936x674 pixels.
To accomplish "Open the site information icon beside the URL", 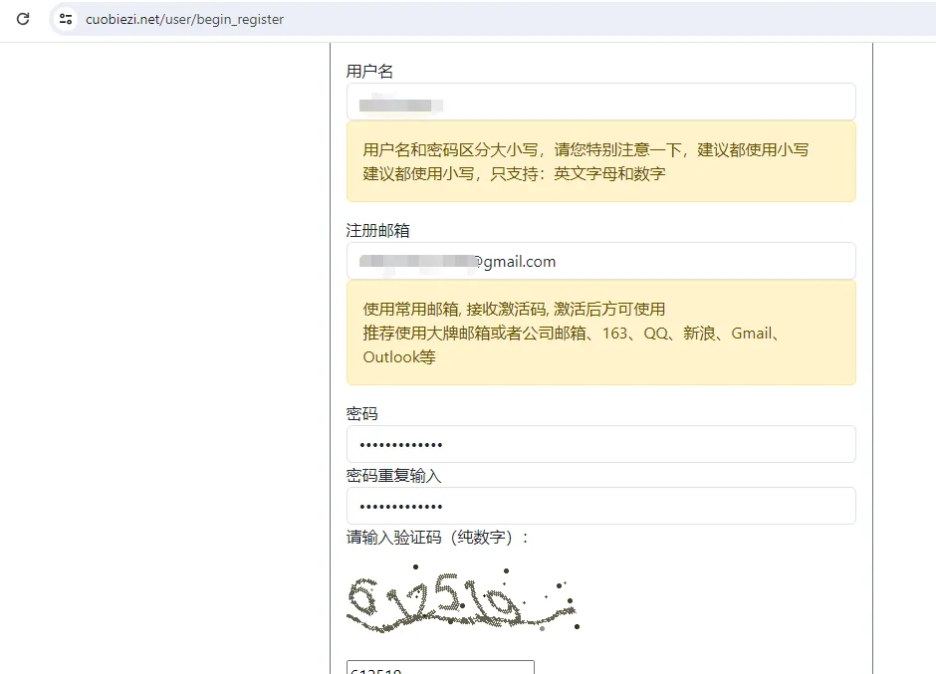I will [x=66, y=18].
